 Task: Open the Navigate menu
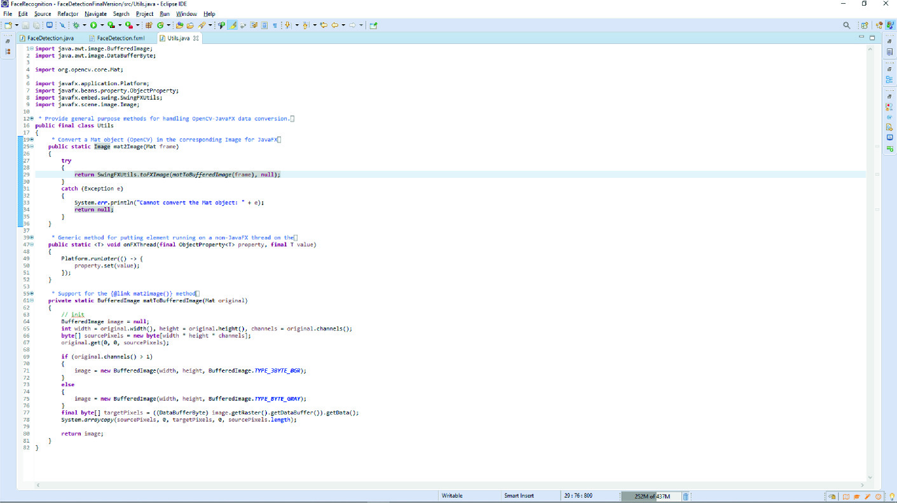96,13
